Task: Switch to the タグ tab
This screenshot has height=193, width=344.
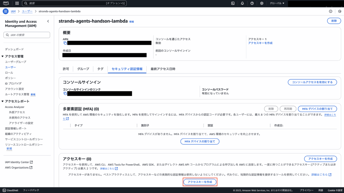Action: tap(100, 69)
